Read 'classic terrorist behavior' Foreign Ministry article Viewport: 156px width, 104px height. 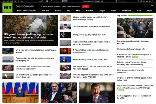pos(91,18)
